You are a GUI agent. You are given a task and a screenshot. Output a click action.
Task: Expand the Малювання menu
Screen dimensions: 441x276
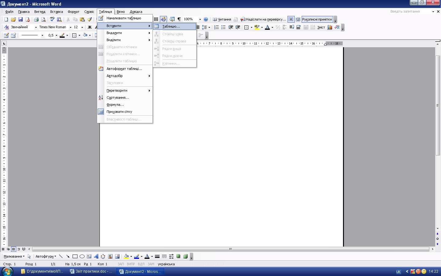[14, 256]
